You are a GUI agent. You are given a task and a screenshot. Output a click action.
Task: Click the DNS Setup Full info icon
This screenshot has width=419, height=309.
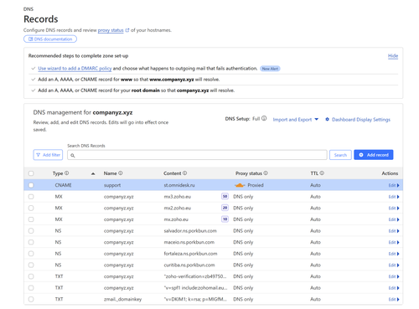(264, 118)
